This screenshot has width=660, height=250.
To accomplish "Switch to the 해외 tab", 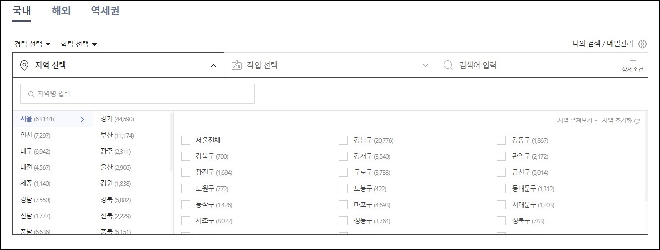I will click(x=61, y=11).
